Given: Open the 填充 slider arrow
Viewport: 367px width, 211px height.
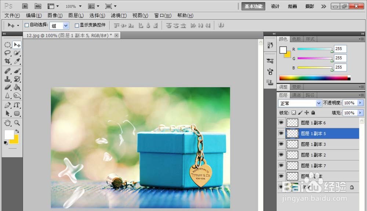Looking at the screenshot, I should coord(360,113).
